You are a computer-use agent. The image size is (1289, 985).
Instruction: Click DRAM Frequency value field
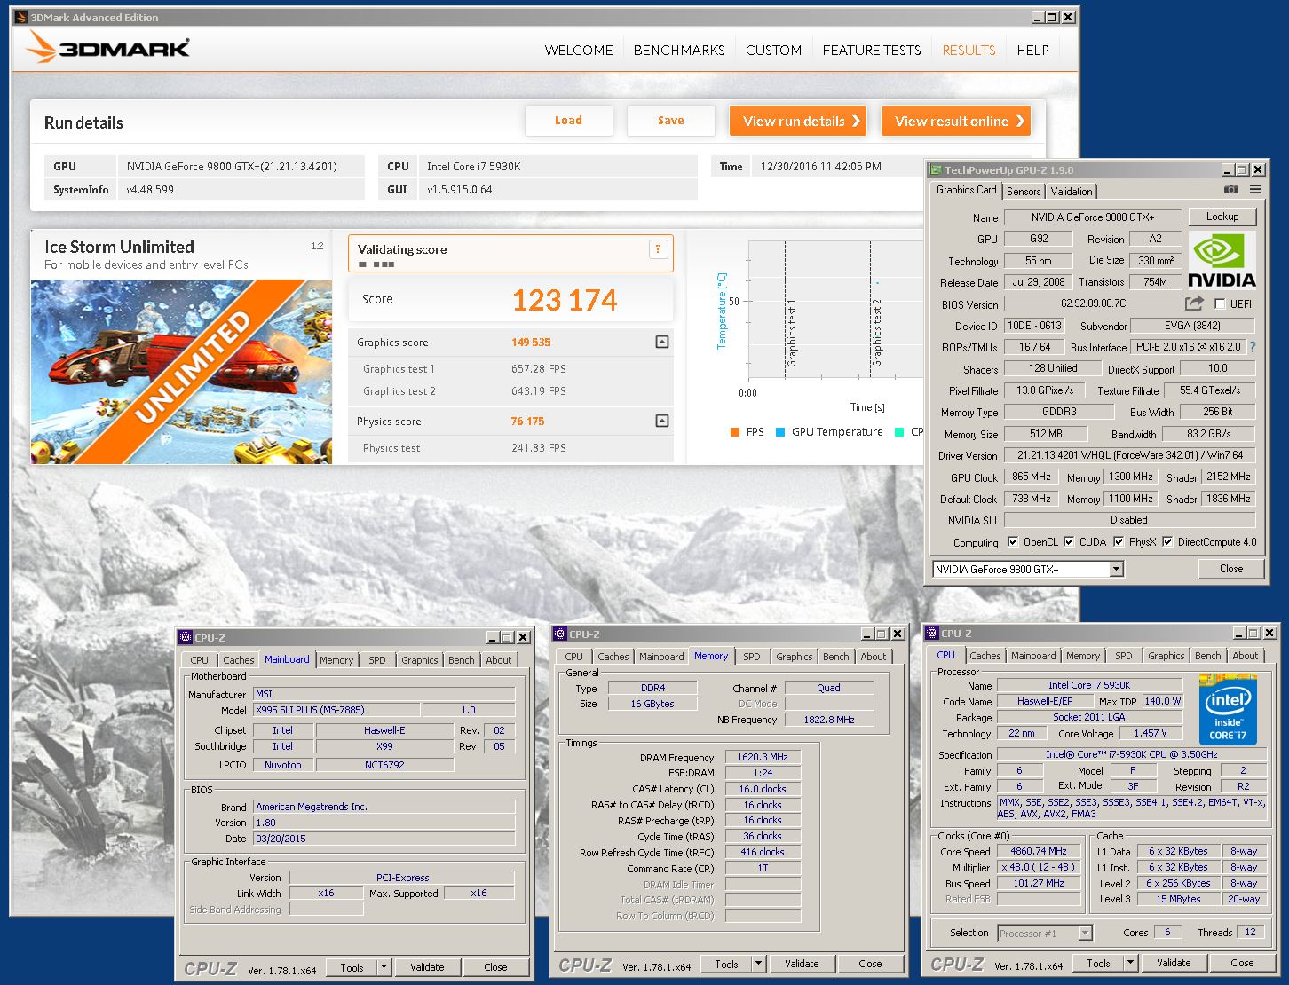pyautogui.click(x=763, y=757)
